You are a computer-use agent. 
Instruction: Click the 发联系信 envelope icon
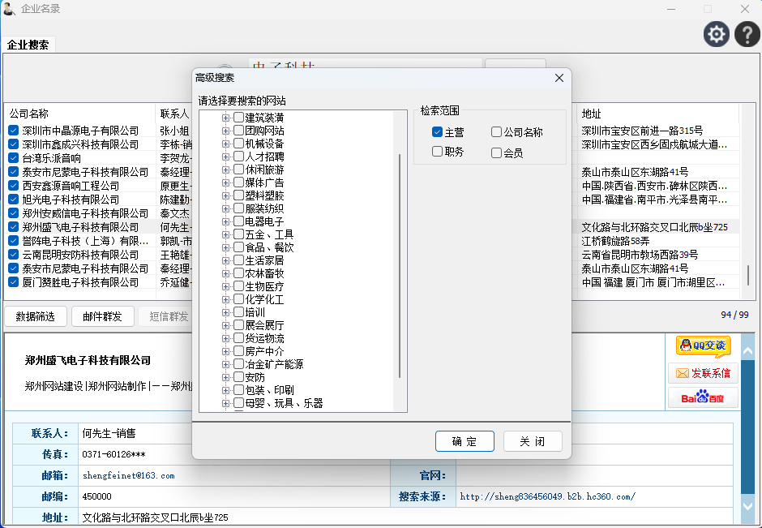pyautogui.click(x=703, y=373)
